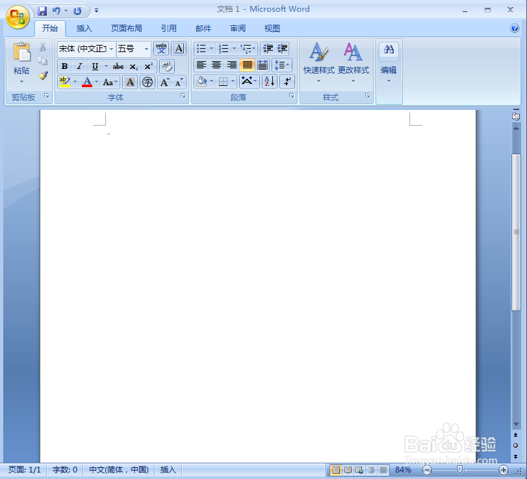This screenshot has width=527, height=479.
Task: Open bullets list dropdown
Action: point(211,48)
